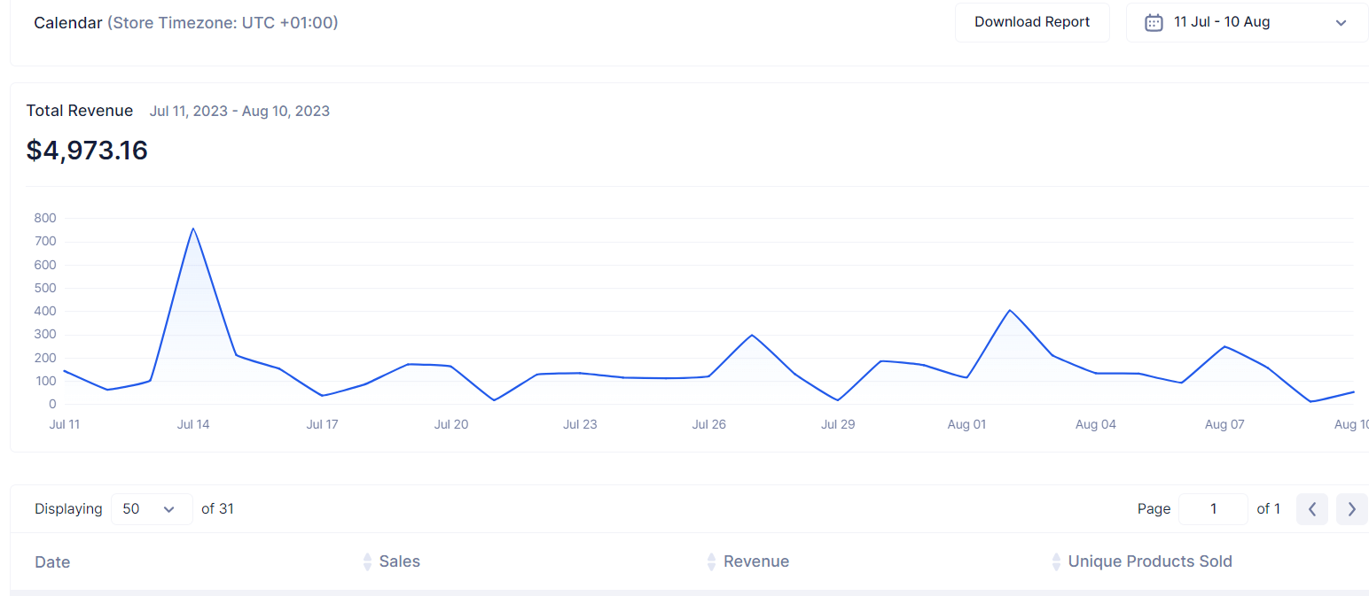The height and width of the screenshot is (596, 1369).
Task: Click the Jul 29 dip on chart line
Action: point(838,400)
